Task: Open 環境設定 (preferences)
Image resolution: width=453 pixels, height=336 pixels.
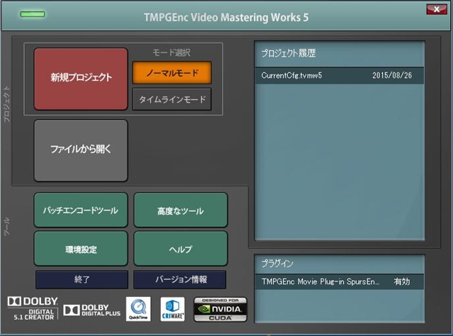Action: point(81,249)
